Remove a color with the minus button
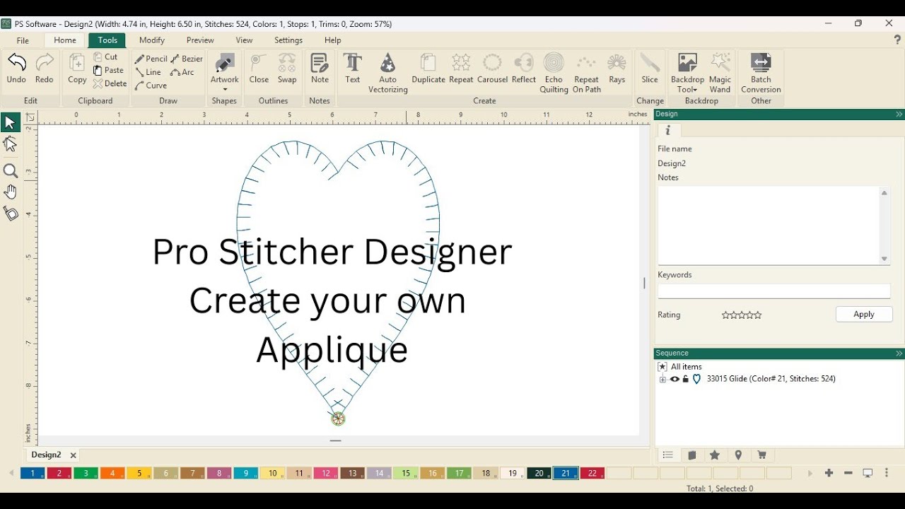This screenshot has height=509, width=905. point(848,473)
